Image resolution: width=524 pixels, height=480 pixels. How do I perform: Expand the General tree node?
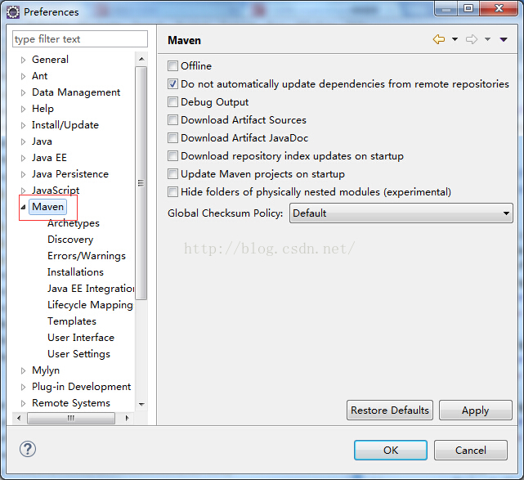(x=23, y=60)
